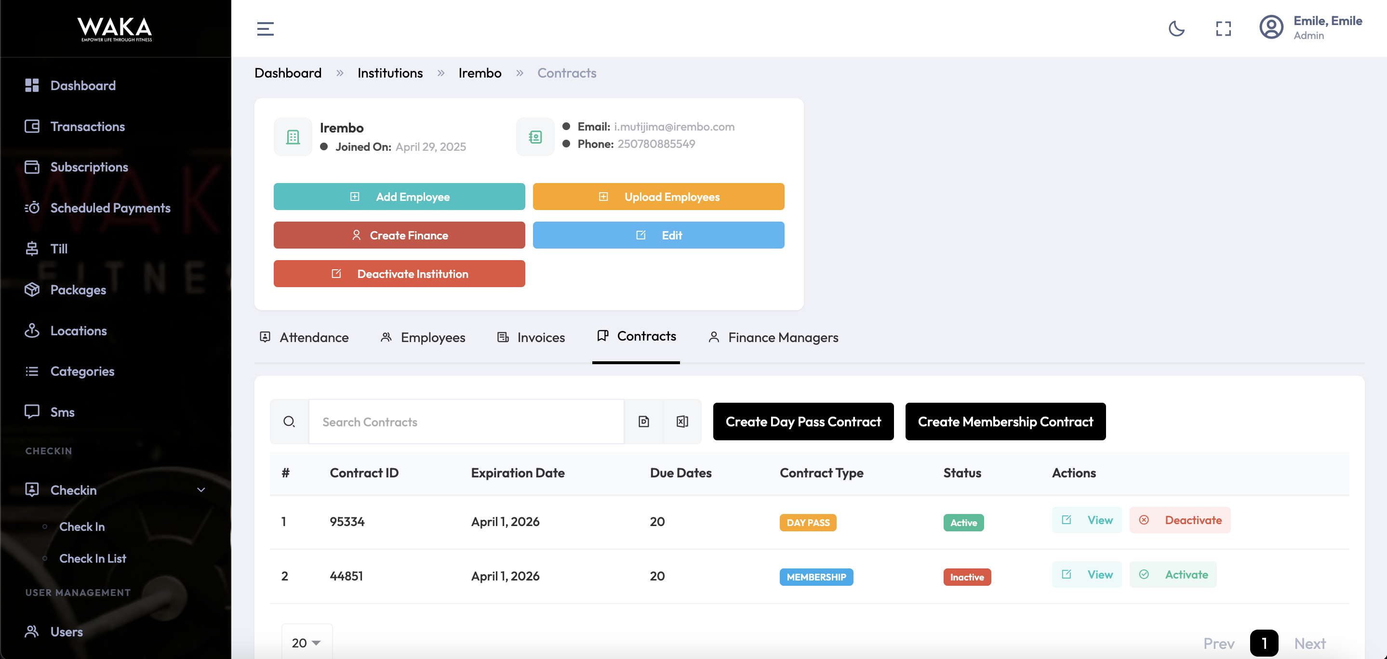Click the search magnifier icon
1387x659 pixels.
[x=289, y=422]
